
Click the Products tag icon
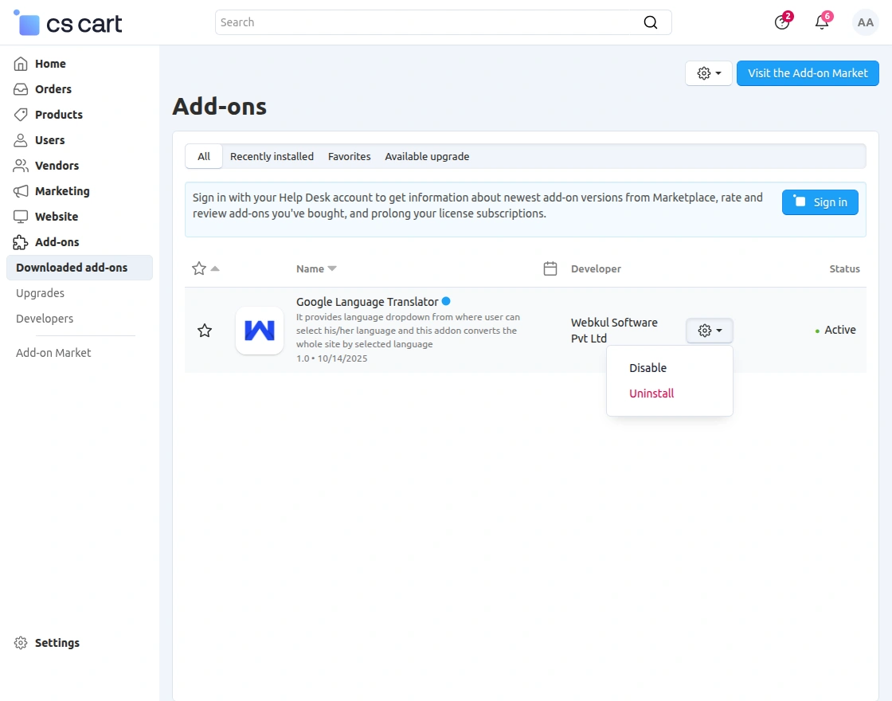pyautogui.click(x=21, y=115)
